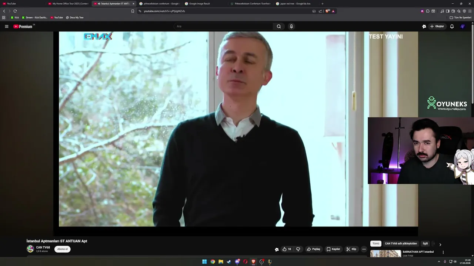Image resolution: width=474 pixels, height=266 pixels.
Task: Click the YouTube Premium logo
Action: (x=23, y=26)
